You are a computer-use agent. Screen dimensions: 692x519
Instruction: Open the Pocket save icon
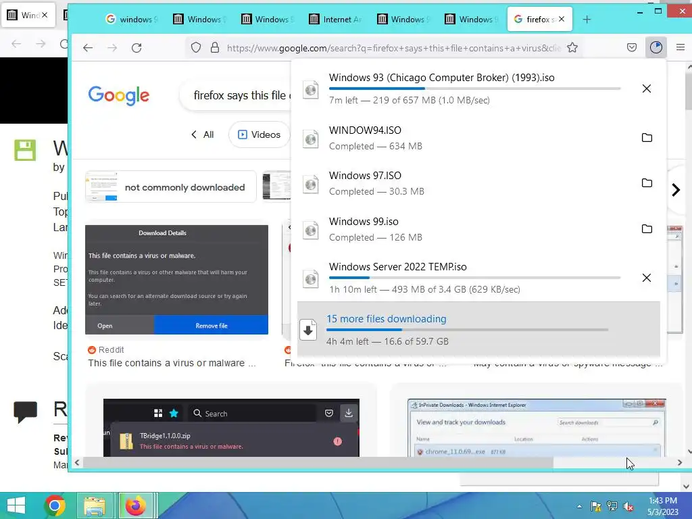click(632, 47)
